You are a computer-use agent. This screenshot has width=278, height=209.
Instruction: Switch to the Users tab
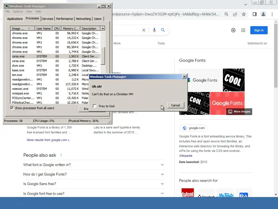(98, 19)
